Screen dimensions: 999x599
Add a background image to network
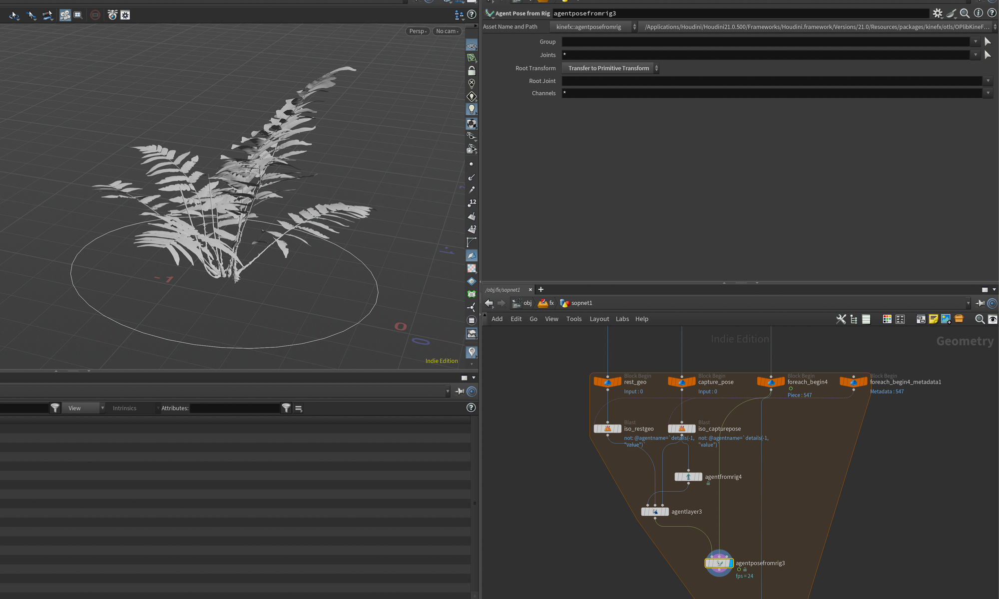[x=946, y=319]
